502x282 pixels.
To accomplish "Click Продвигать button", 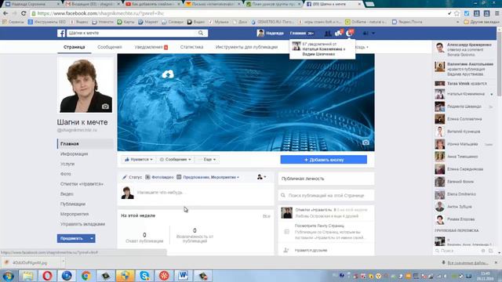I will (x=72, y=238).
